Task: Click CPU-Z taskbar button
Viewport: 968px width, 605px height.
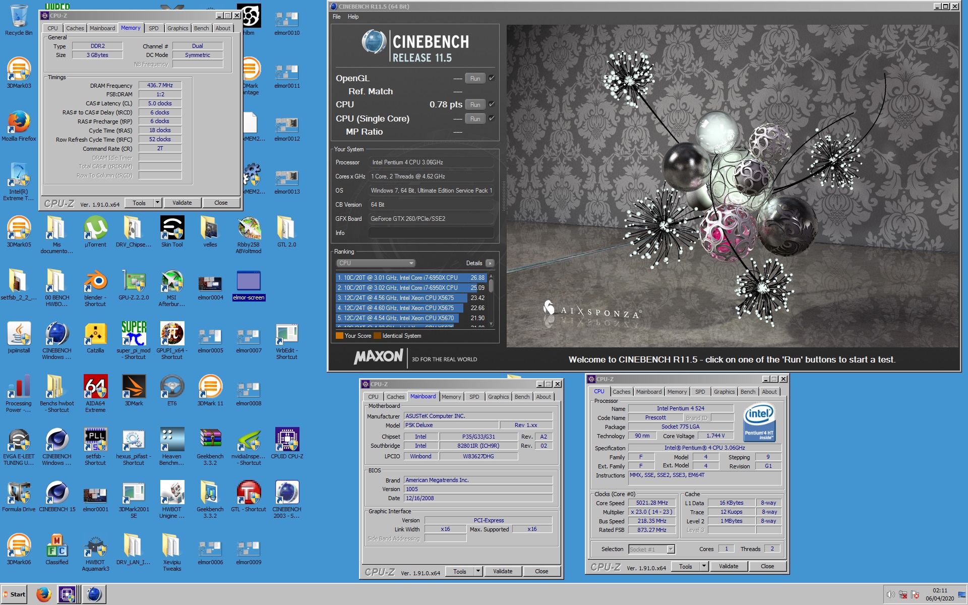Action: click(67, 594)
